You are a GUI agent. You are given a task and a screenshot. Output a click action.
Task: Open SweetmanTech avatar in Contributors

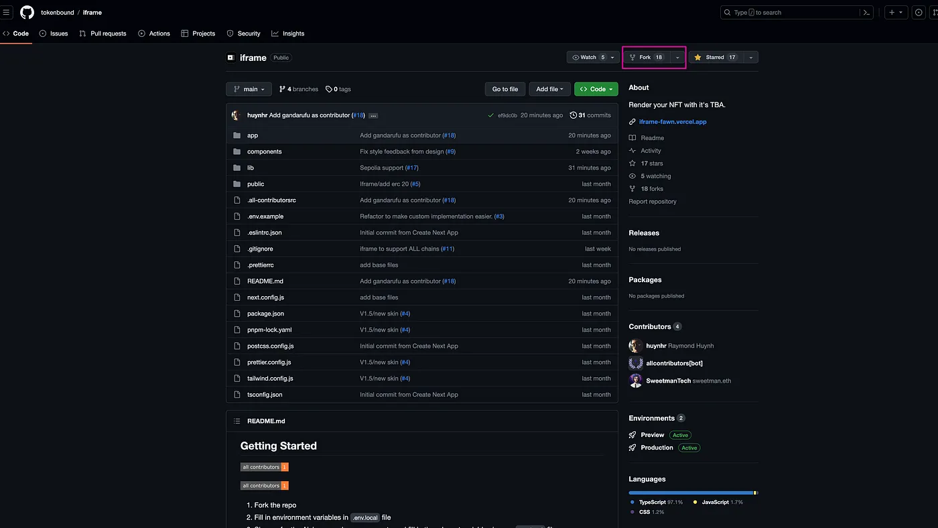tap(636, 381)
